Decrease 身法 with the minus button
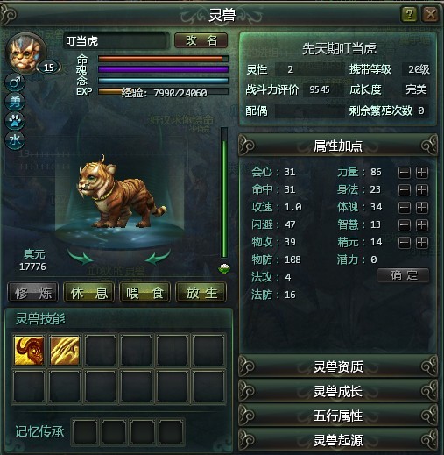The height and width of the screenshot is (455, 444). coord(405,190)
